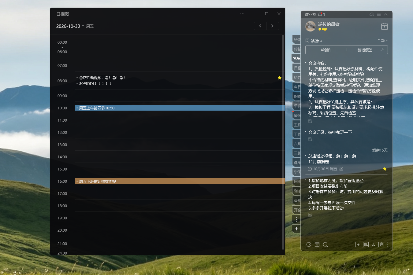The width and height of the screenshot is (413, 275).
Task: Click the 日视图 vertical scrollbar
Action: click(283, 142)
